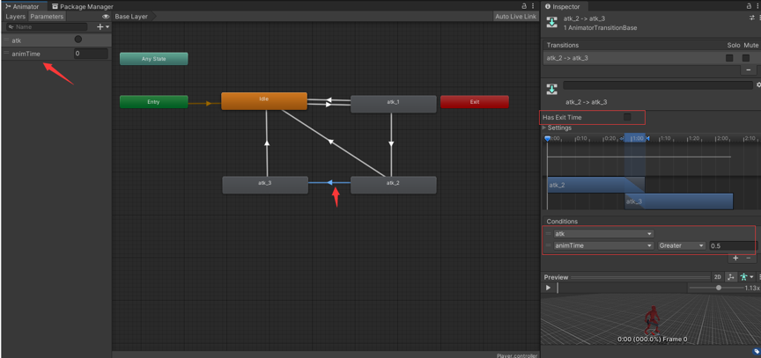Click the Base Layer breadcrumb

tap(131, 17)
